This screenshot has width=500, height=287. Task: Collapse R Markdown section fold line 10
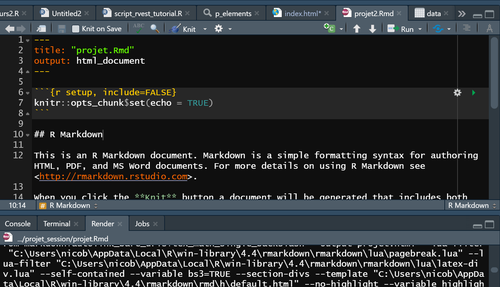tap(28, 135)
